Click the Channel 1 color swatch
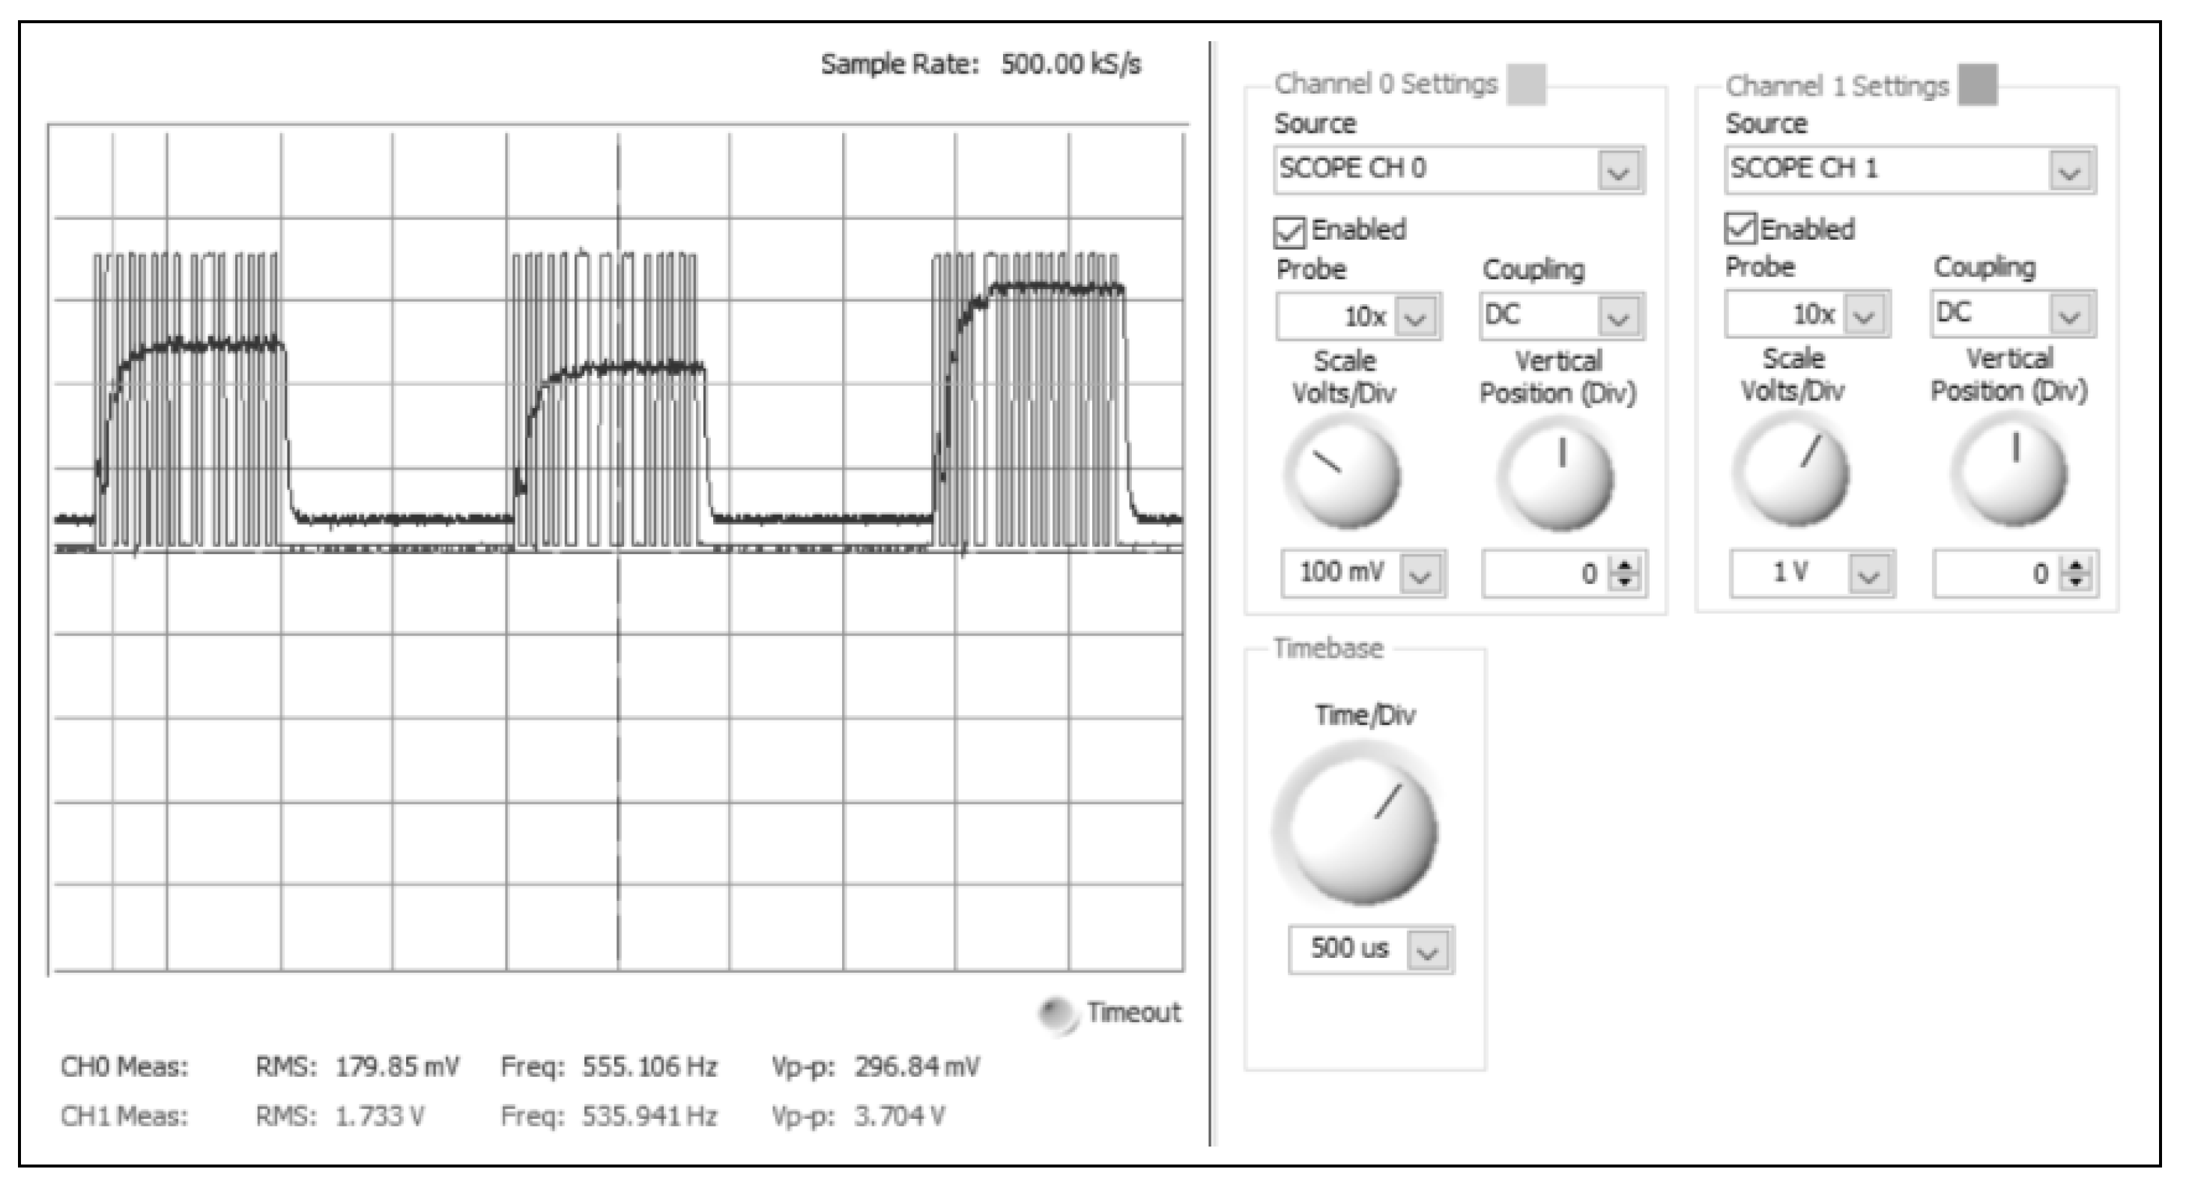Viewport: 2189px width, 1178px height. (1978, 85)
